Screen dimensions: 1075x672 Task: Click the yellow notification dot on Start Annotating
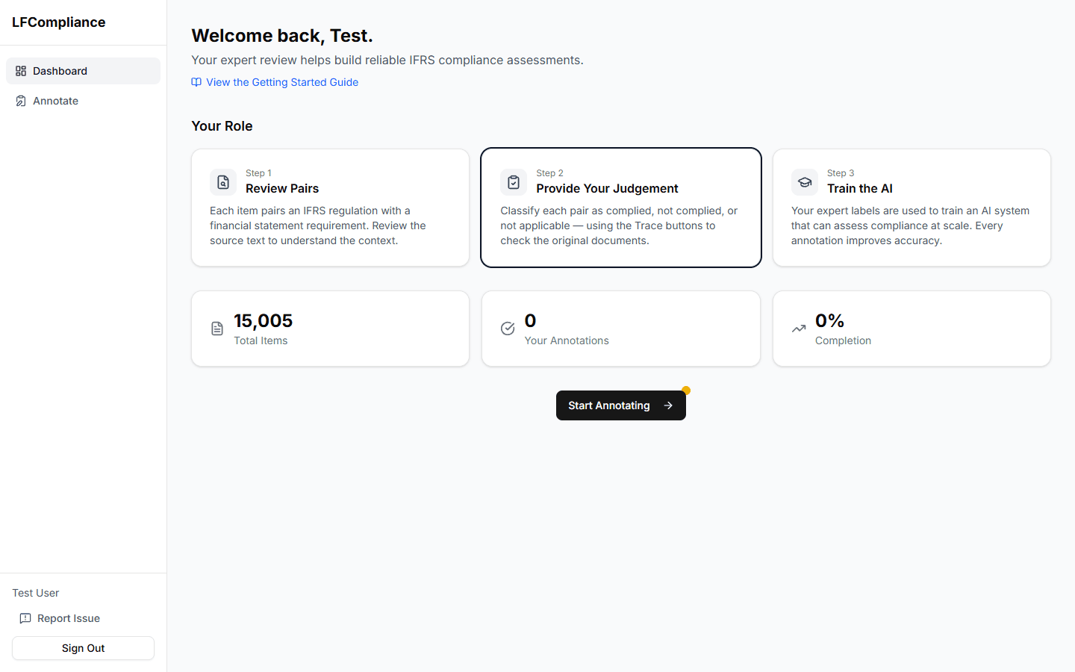tap(686, 391)
